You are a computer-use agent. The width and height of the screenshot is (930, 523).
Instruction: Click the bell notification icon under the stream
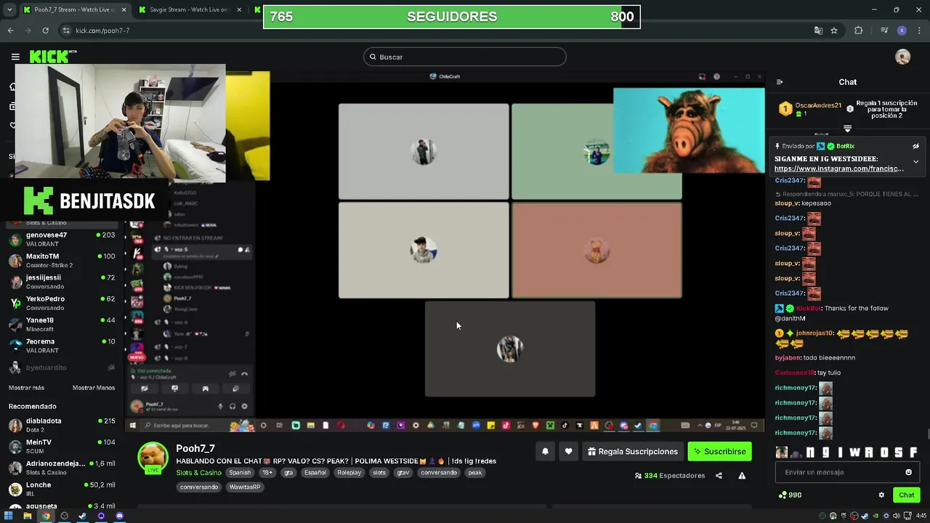pyautogui.click(x=545, y=451)
